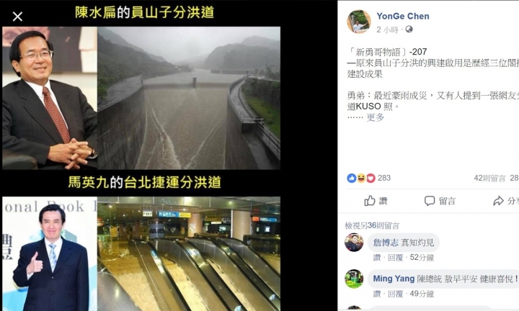Toggle the thumbs-up 讚 button
This screenshot has height=311, width=519.
coord(376,201)
